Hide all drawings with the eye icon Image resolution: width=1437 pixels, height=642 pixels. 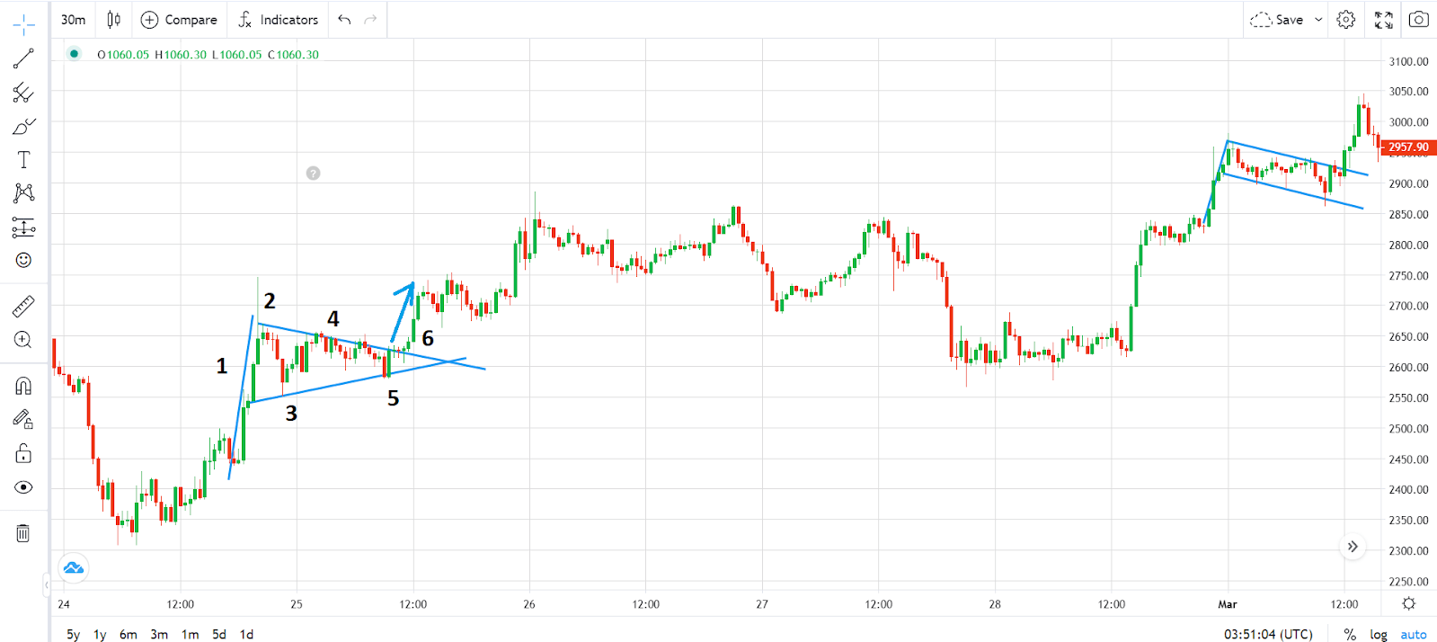[x=23, y=487]
